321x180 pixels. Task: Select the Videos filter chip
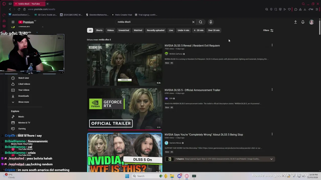pos(110,30)
